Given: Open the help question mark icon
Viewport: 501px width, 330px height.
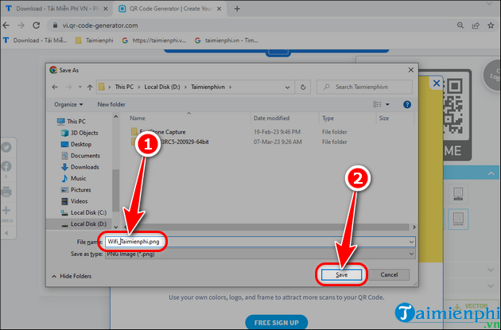Looking at the screenshot, I should (408, 104).
